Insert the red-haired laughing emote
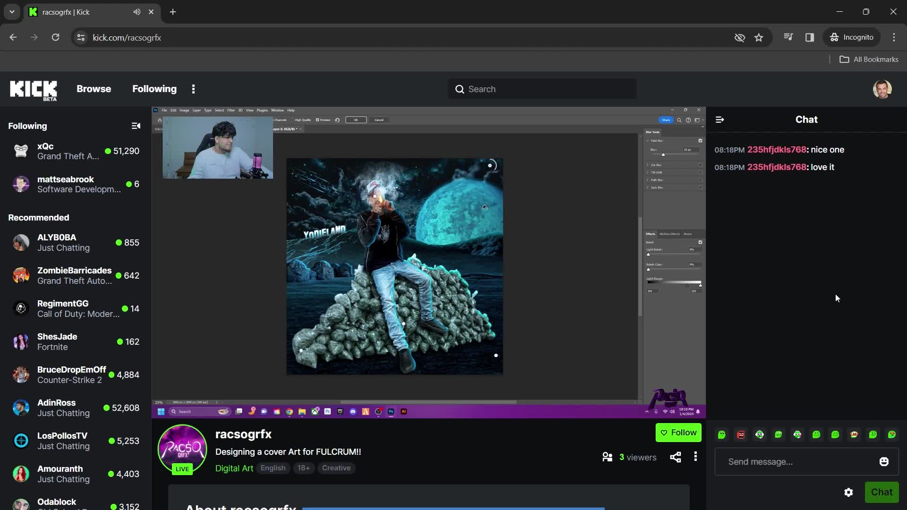 pos(854,435)
